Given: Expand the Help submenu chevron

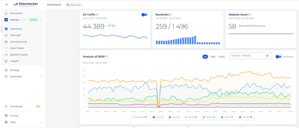Looking at the screenshot, I should [x=41, y=122].
